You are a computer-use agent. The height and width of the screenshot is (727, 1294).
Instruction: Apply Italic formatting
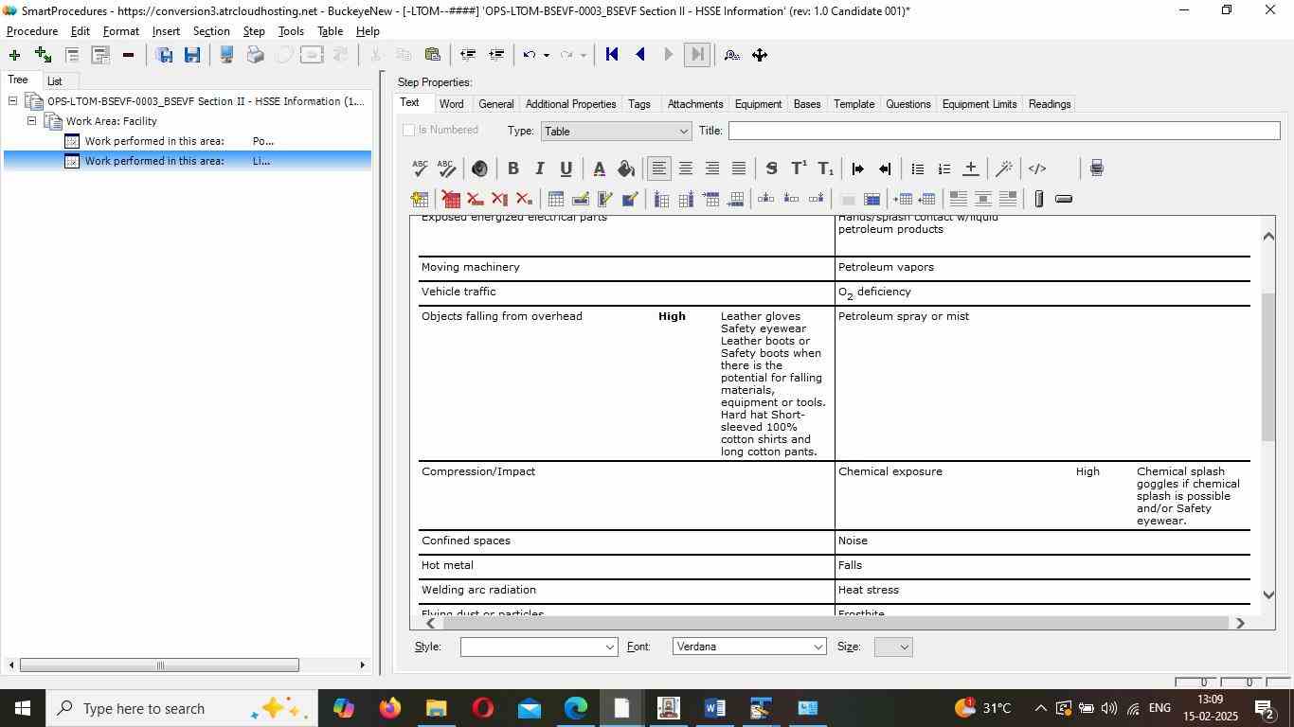[539, 168]
